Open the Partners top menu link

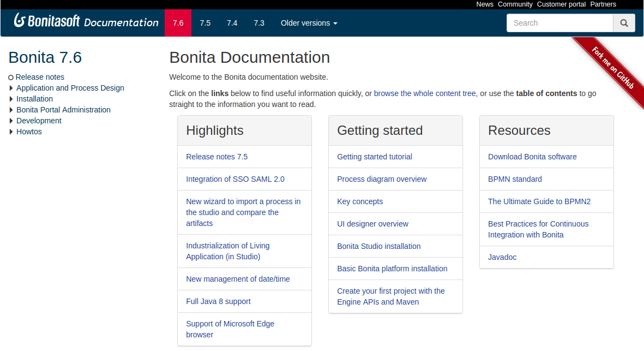point(603,4)
